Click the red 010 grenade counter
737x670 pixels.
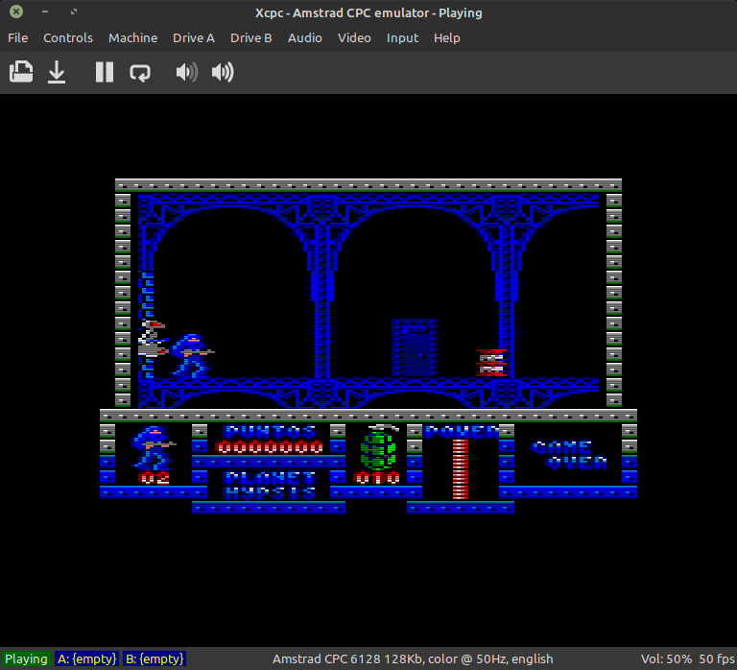point(377,478)
